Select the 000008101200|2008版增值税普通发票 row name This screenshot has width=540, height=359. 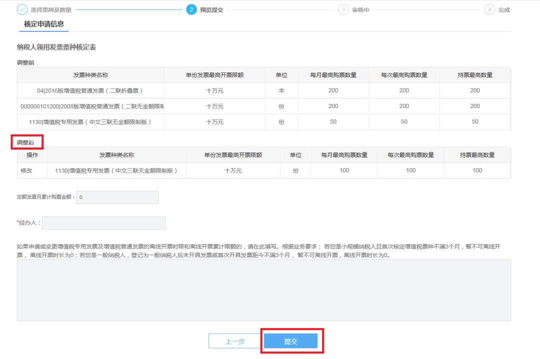pyautogui.click(x=92, y=106)
